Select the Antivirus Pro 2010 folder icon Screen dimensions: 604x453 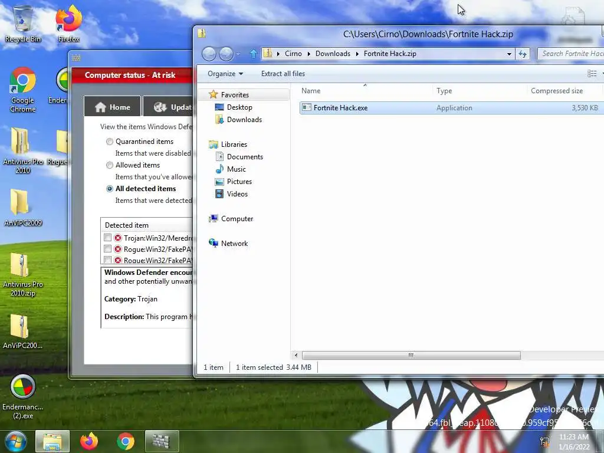click(23, 150)
